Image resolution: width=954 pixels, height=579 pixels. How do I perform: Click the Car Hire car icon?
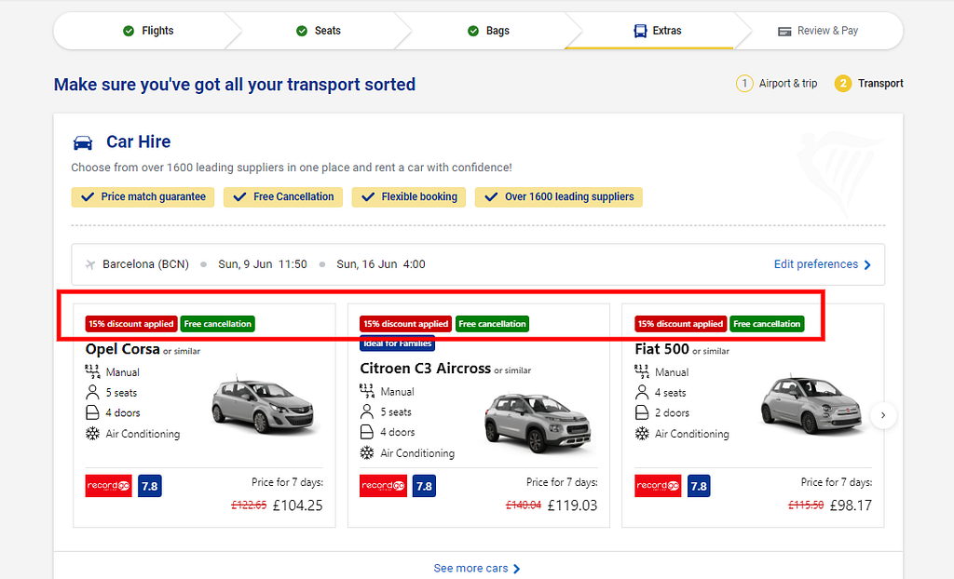tap(83, 142)
